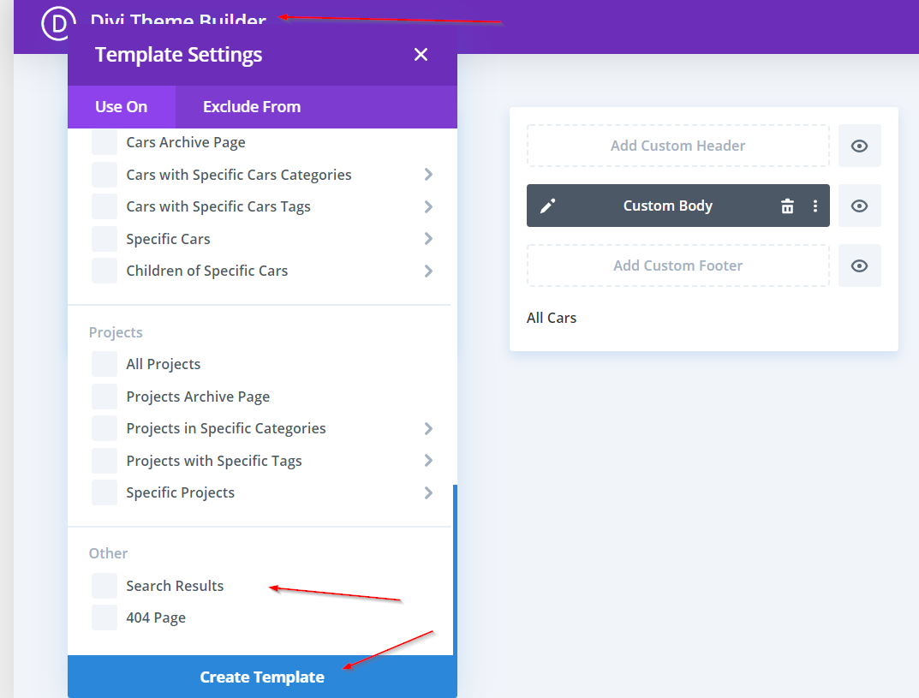The image size is (919, 698).
Task: Edit the Custom Body with pencil icon
Action: [x=548, y=206]
